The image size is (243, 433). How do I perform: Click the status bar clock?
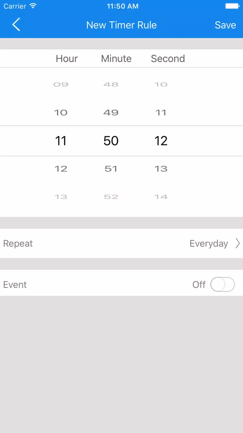point(122,6)
